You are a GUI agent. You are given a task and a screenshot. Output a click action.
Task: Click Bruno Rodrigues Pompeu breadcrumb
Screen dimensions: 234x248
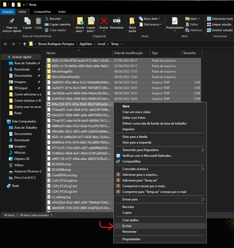pos(56,44)
